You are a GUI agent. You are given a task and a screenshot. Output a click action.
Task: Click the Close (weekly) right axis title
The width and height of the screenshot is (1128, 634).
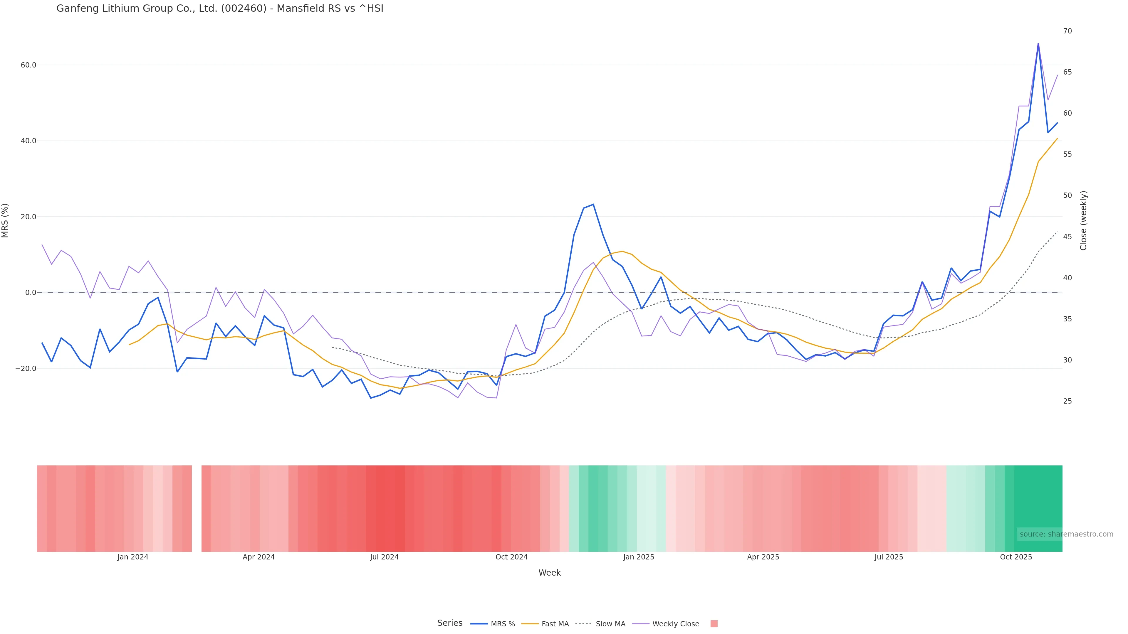1083,220
